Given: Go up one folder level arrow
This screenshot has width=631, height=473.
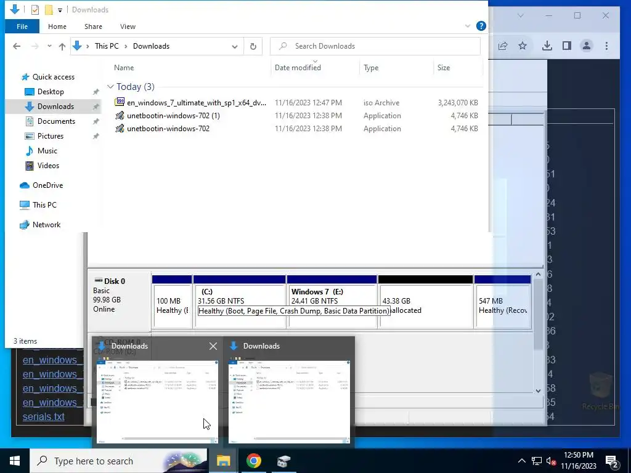Looking at the screenshot, I should (x=62, y=46).
